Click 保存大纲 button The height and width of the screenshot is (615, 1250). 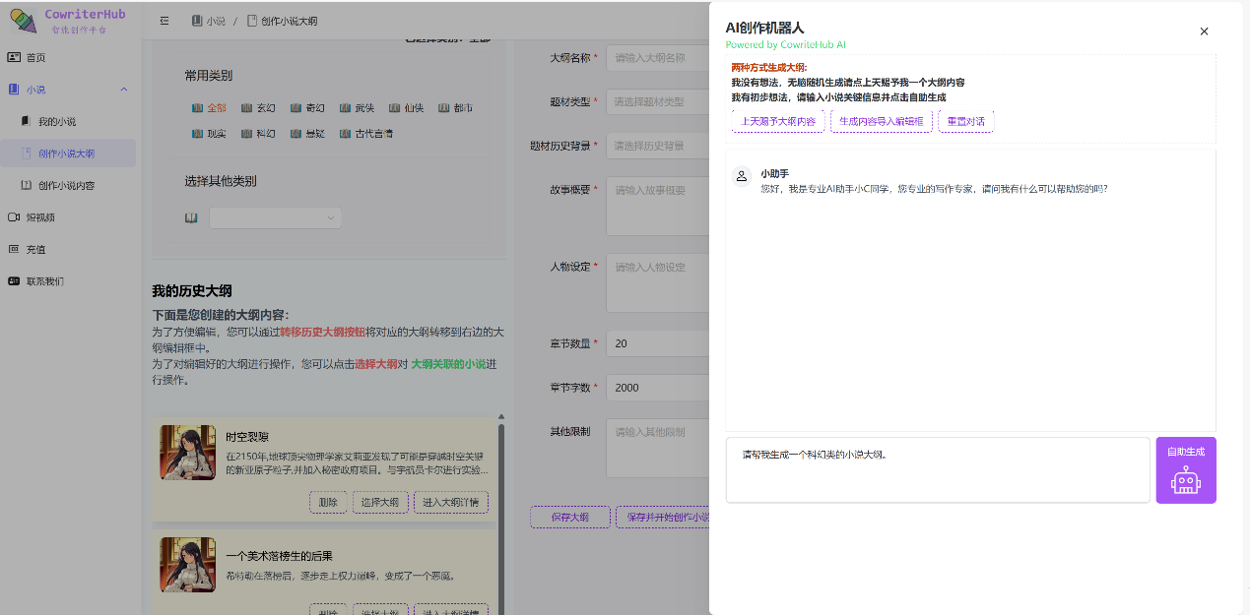pyautogui.click(x=569, y=517)
